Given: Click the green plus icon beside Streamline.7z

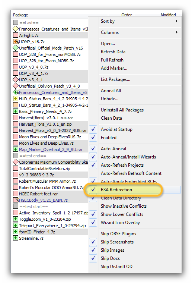Looking at the screenshot, I should click(16, 238).
